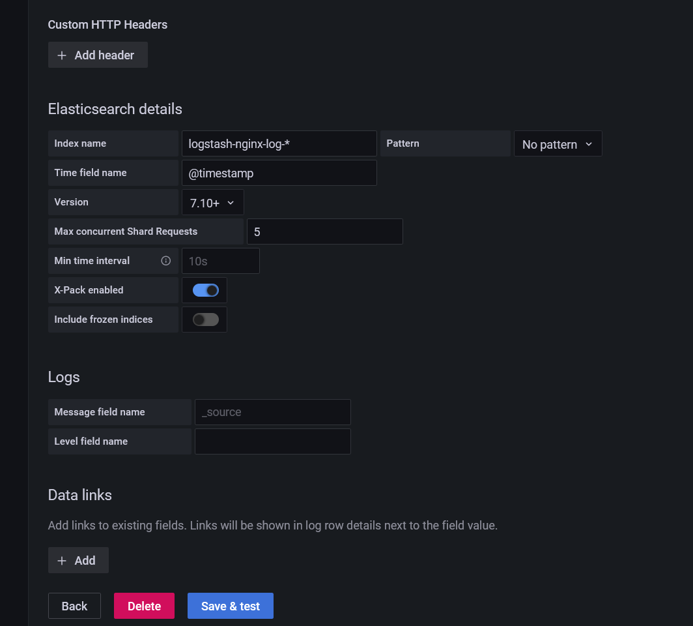Enable Include frozen indices switch
Screen dimensions: 693x626
pos(206,320)
